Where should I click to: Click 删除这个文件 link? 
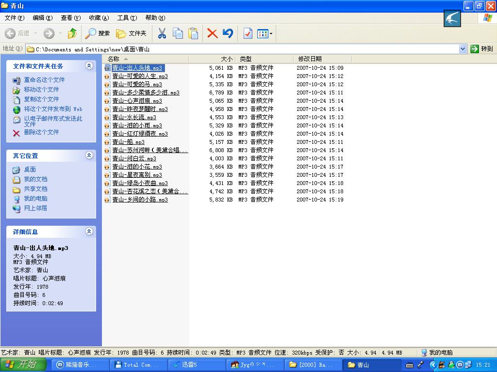point(42,132)
